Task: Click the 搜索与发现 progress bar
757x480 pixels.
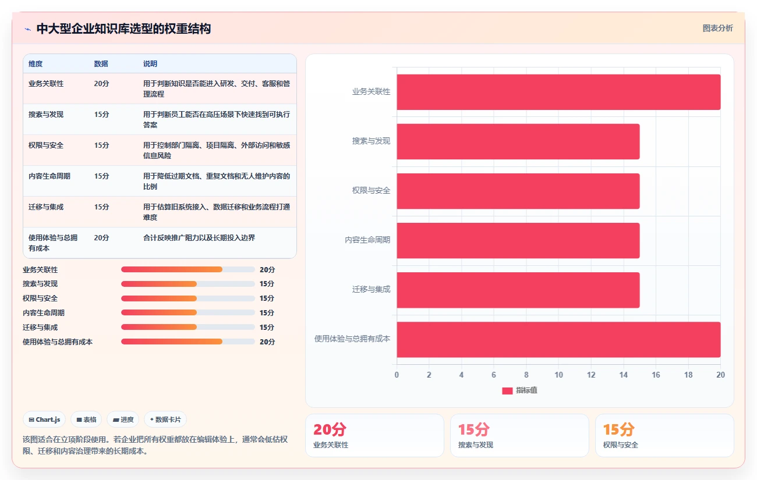Action: [188, 284]
